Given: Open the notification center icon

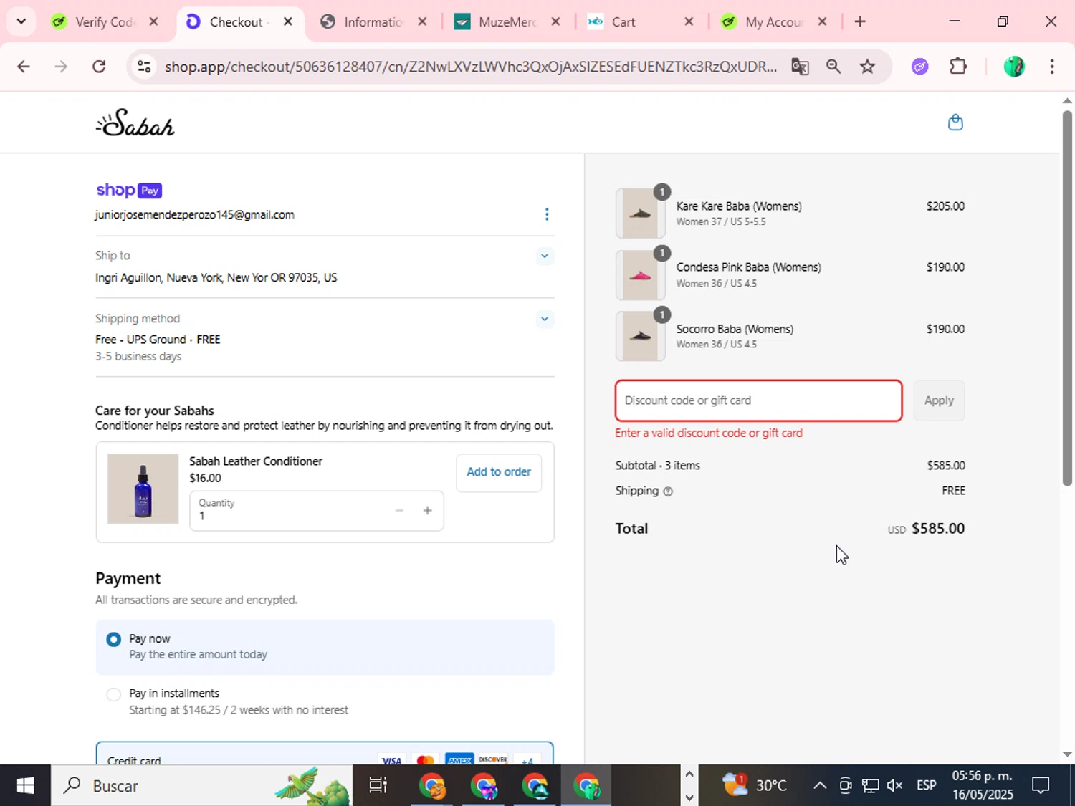Looking at the screenshot, I should coord(1041,786).
